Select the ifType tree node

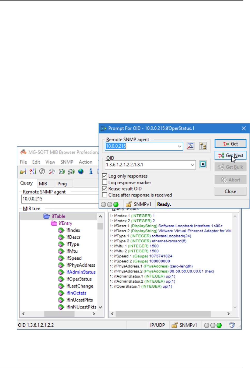pyautogui.click(x=73, y=244)
